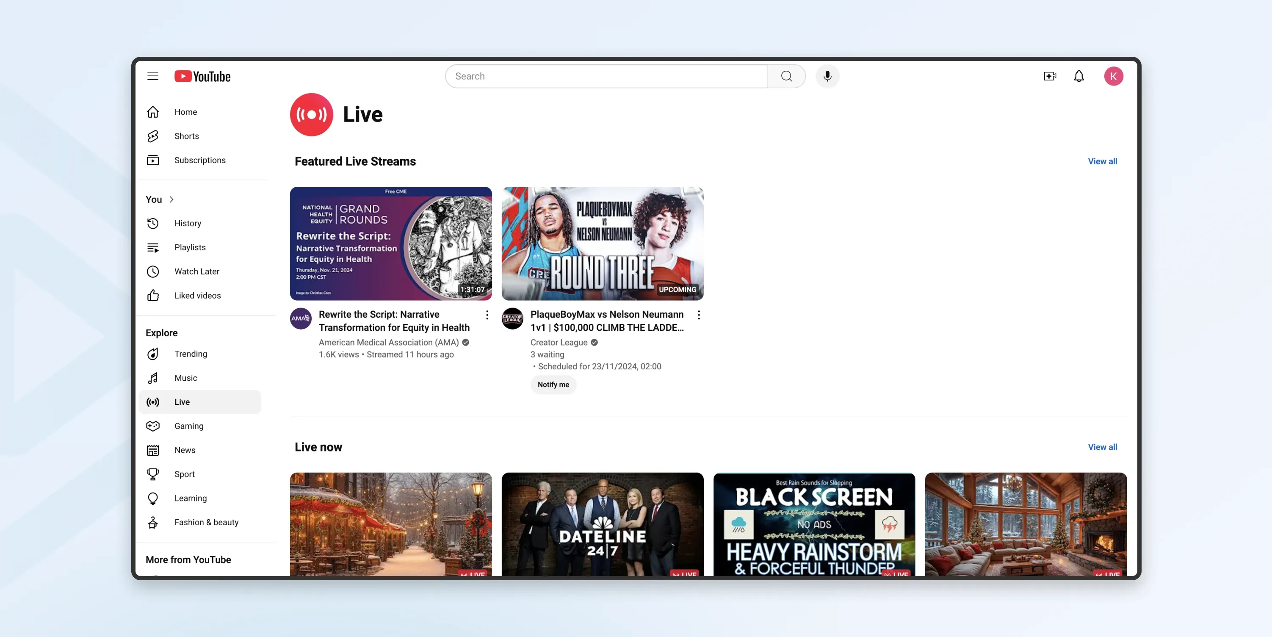This screenshot has height=637, width=1272.
Task: Click the History label in sidebar
Action: pos(188,223)
